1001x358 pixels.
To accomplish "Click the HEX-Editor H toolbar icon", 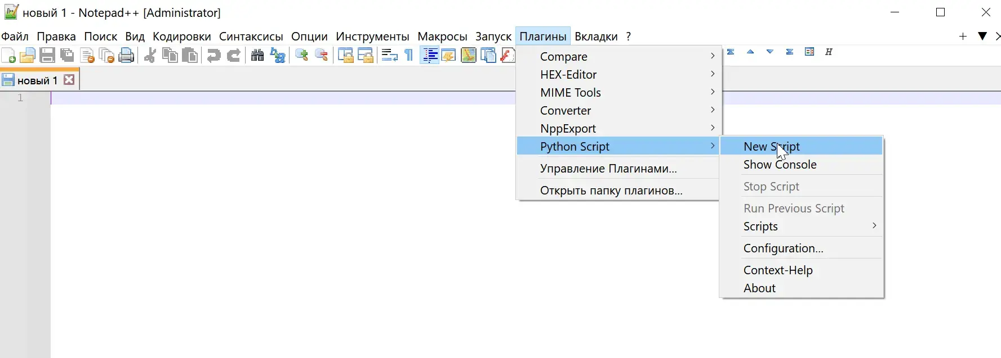I will pos(829,52).
